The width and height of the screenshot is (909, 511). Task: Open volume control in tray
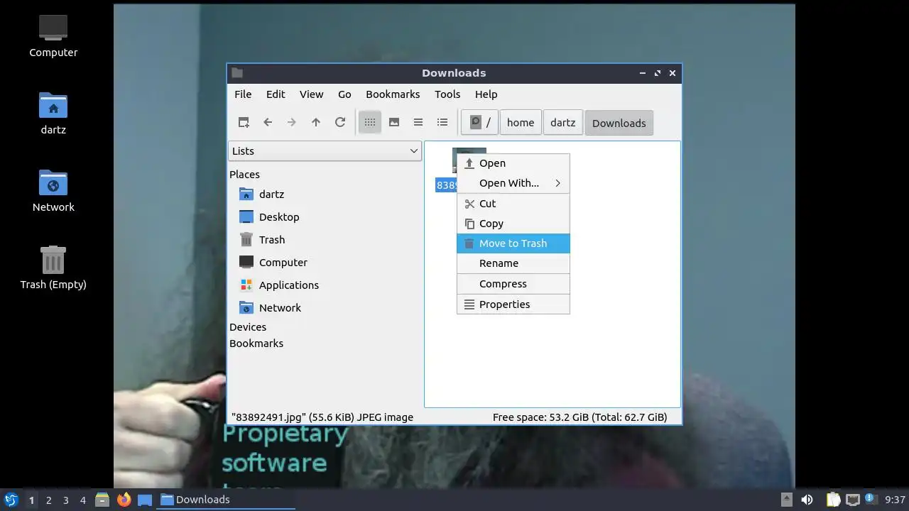[x=807, y=500]
